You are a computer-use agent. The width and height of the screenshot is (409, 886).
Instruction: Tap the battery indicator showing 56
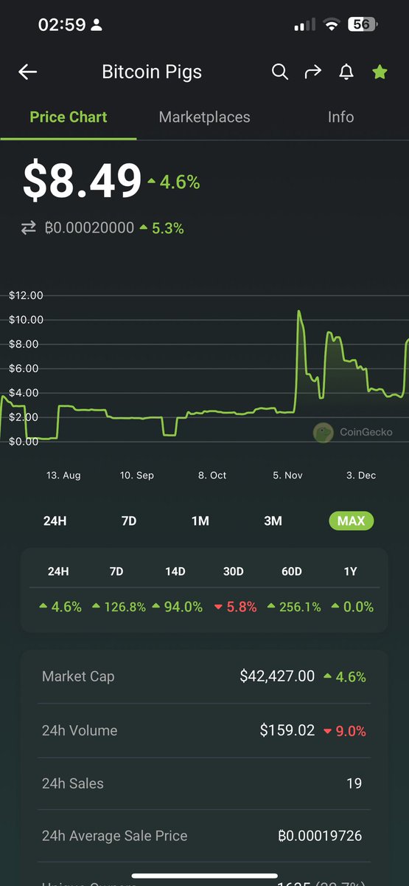pyautogui.click(x=363, y=24)
